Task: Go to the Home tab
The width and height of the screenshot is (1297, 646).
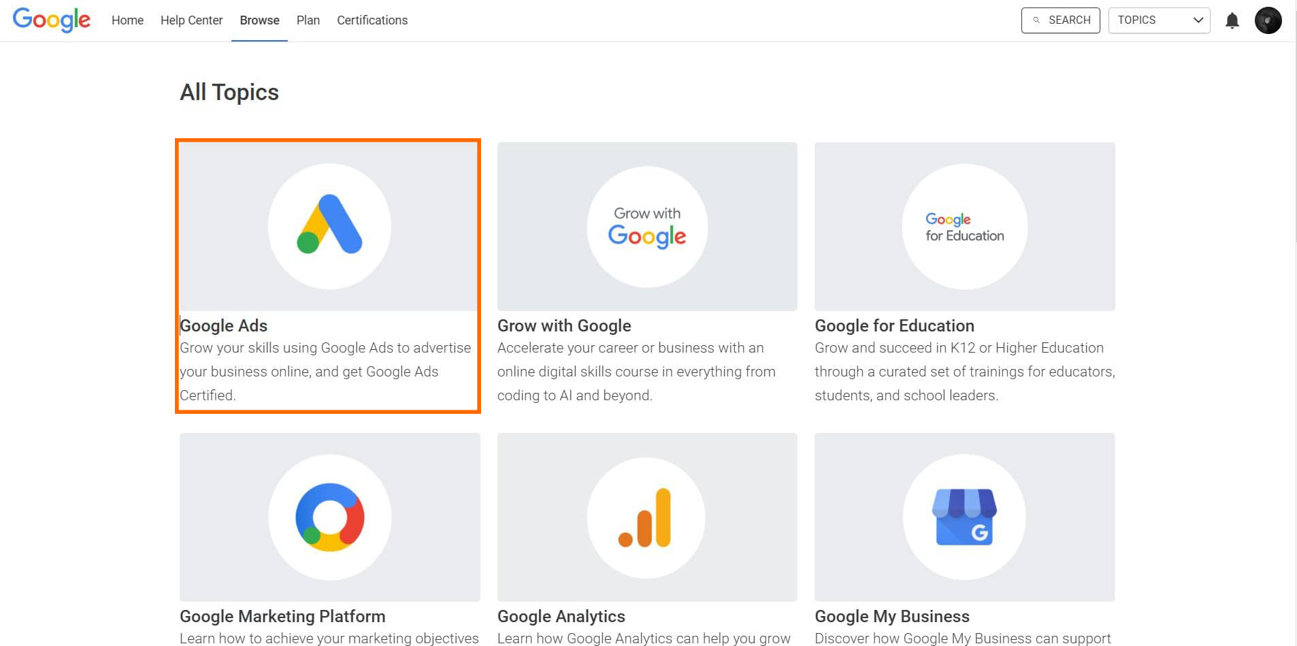Action: click(x=127, y=20)
